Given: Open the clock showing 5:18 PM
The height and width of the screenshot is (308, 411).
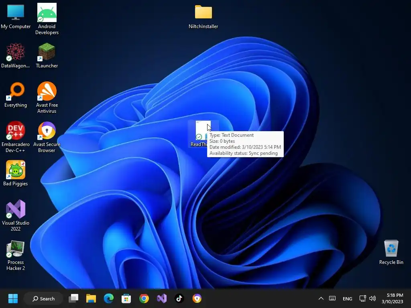Looking at the screenshot, I should pos(393,298).
